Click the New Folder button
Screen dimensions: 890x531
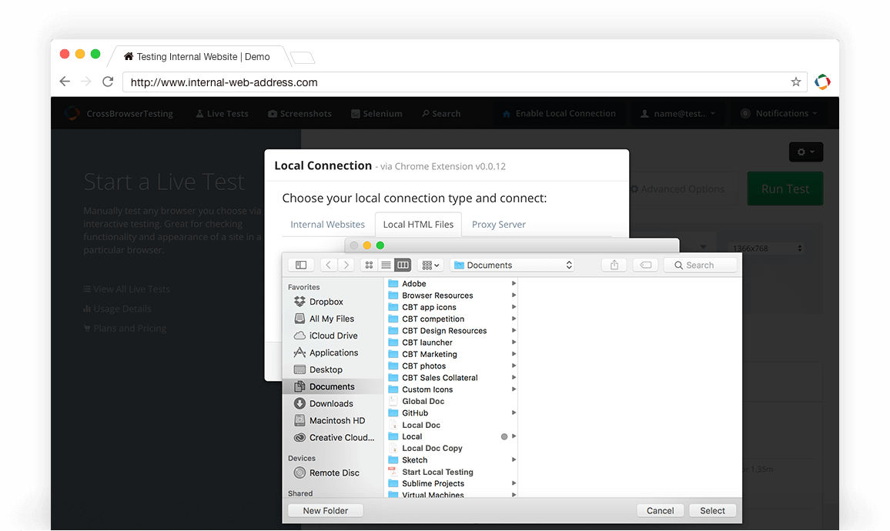(325, 510)
